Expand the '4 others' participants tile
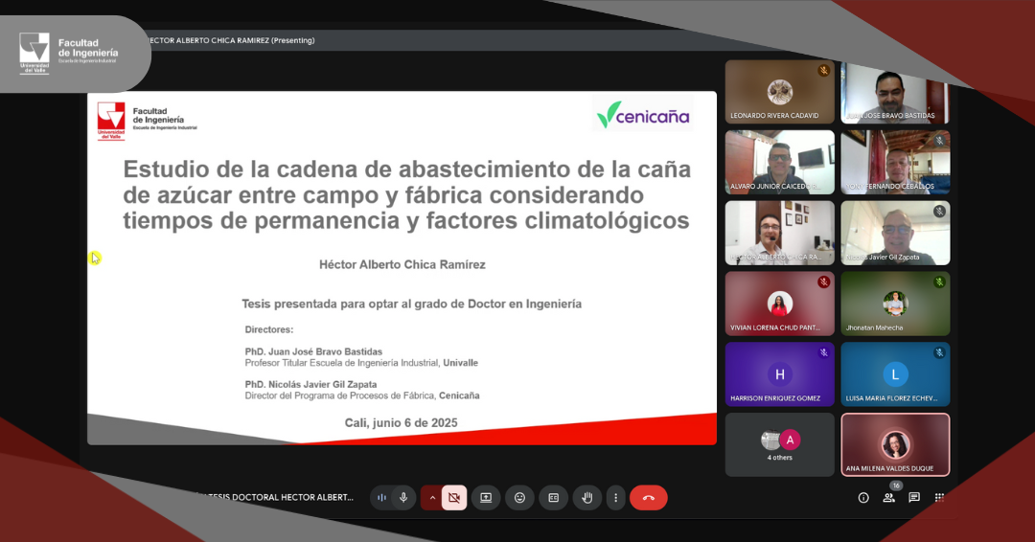The height and width of the screenshot is (542, 1035). pos(779,444)
